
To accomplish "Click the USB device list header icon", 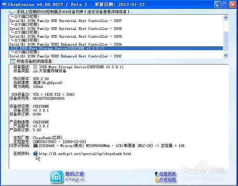I will click(x=12, y=12).
